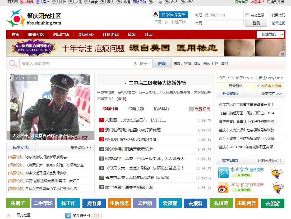Click the scar treatment banner ad

point(146,48)
